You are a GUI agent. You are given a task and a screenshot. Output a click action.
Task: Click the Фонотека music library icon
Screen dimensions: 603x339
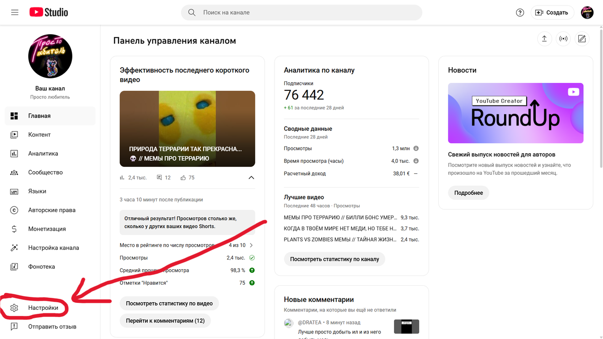[14, 267]
